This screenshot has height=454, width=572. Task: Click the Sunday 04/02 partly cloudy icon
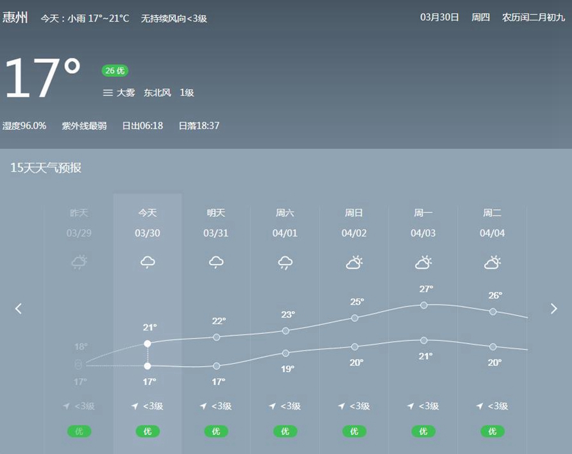354,262
